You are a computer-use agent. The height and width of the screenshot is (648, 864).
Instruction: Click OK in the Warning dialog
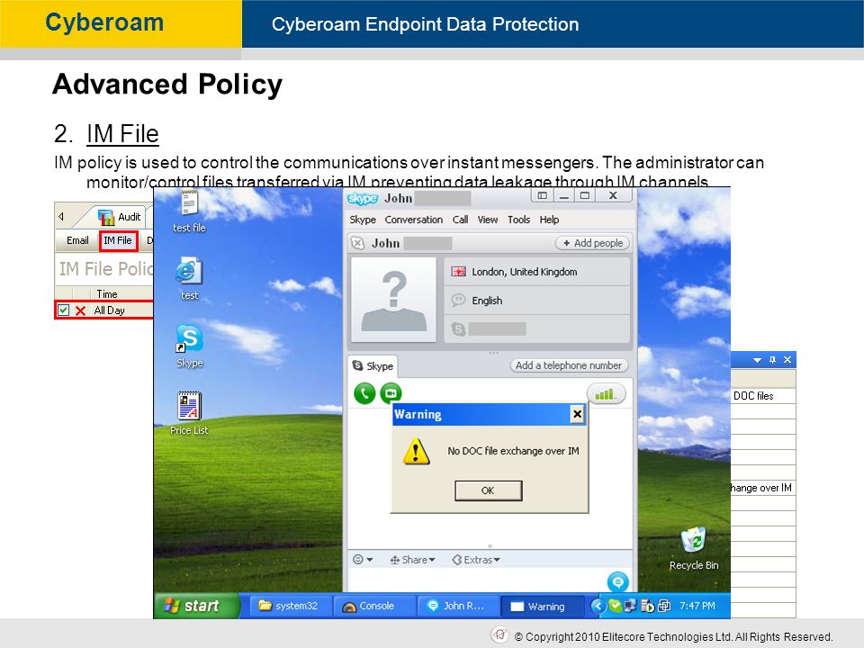[x=488, y=490]
